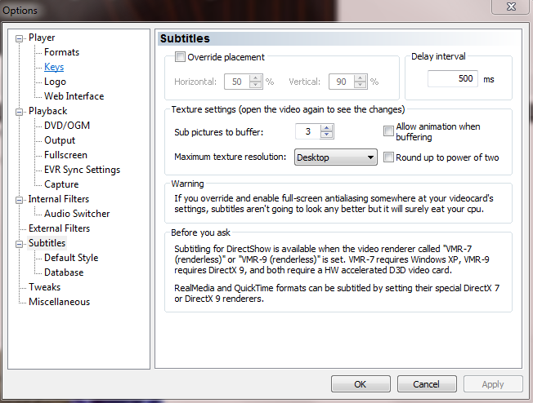
Task: Click the 'Warning' group label
Action: [187, 184]
